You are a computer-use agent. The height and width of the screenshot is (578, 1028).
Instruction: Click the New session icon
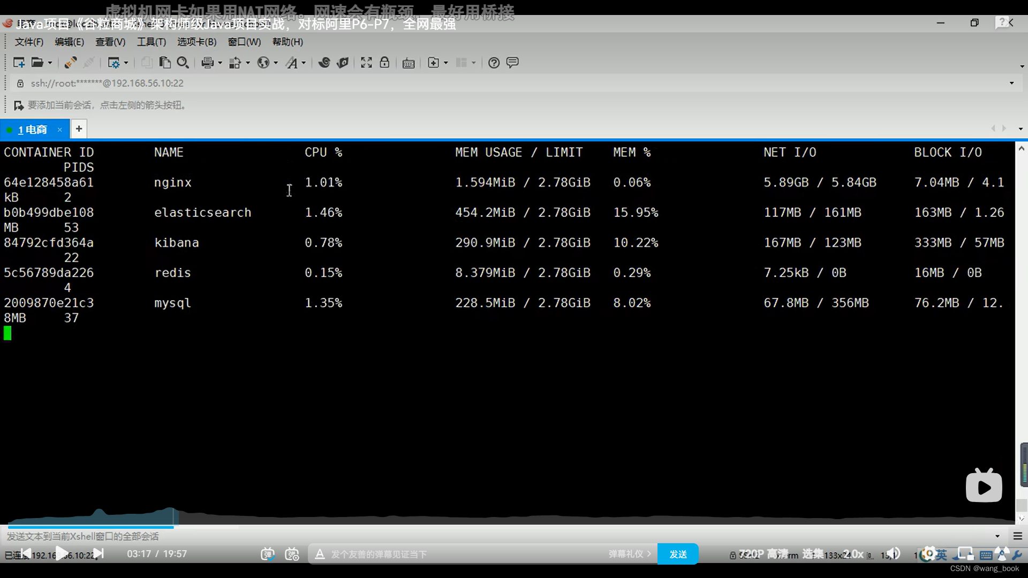point(19,63)
